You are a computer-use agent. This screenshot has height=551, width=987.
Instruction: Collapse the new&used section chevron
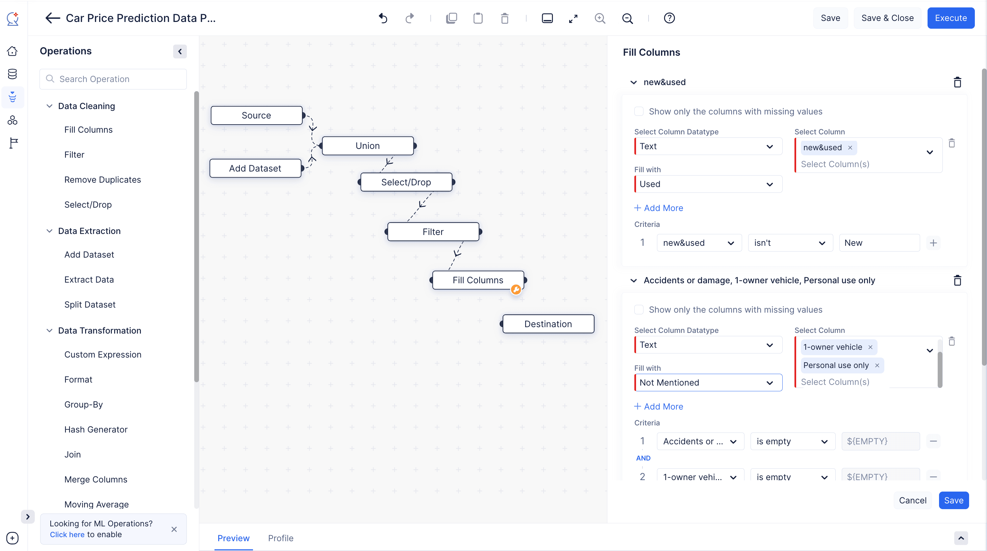pyautogui.click(x=634, y=82)
